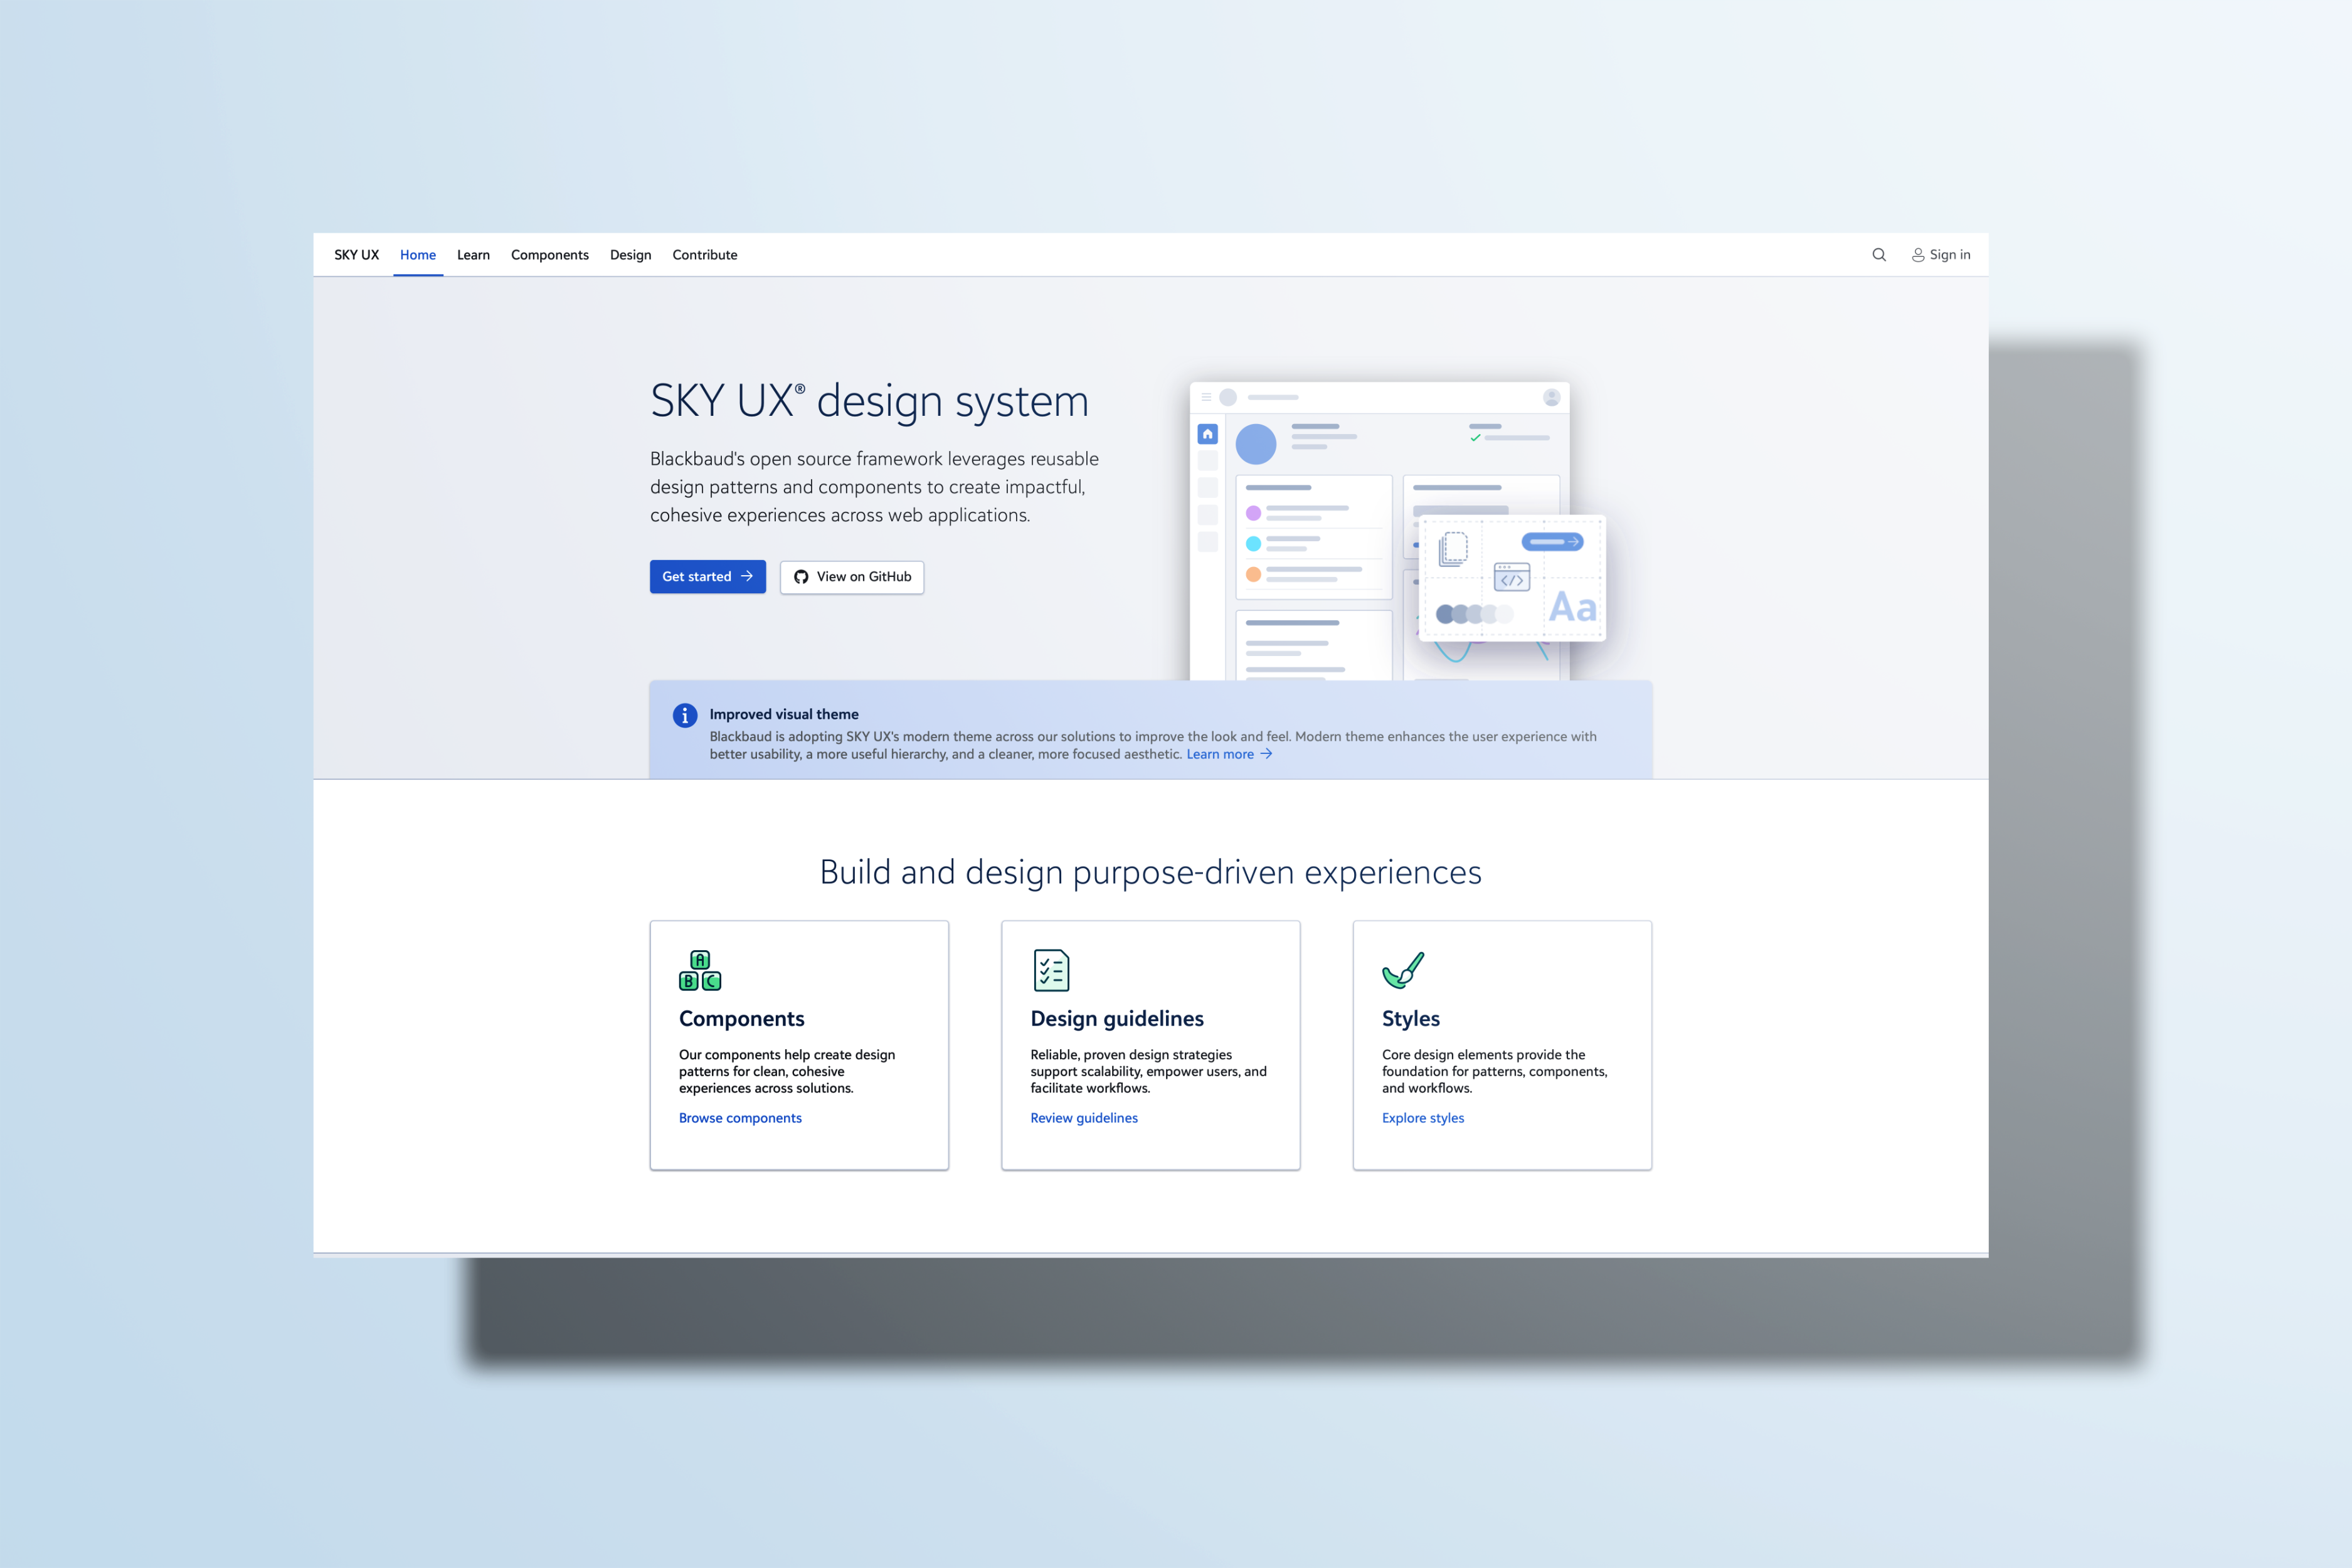Screen dimensions: 2352x1568
Task: Click the hero dashboard illustration
Action: click(1398, 531)
